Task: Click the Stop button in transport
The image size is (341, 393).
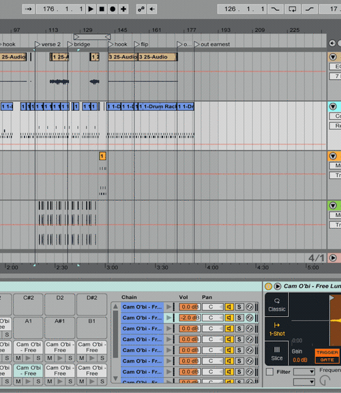Action: (x=102, y=9)
